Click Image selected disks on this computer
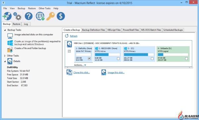This screenshot has height=120, width=199. pos(34,35)
